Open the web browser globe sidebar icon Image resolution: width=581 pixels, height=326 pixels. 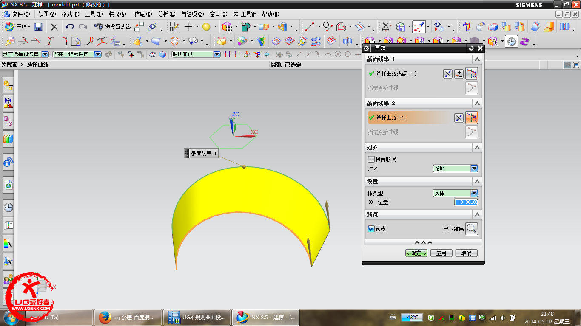click(x=8, y=185)
